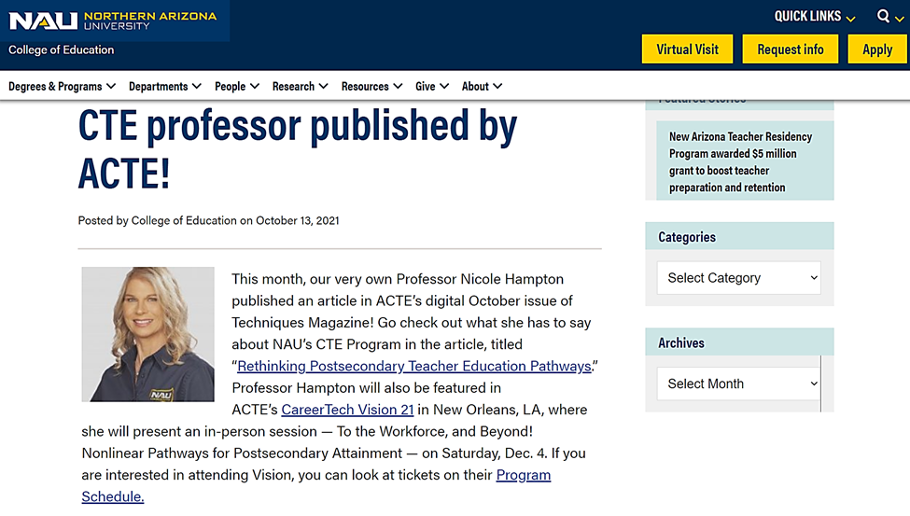Viewport: 910px width, 516px height.
Task: Click the Virtual Visit button
Action: [687, 49]
